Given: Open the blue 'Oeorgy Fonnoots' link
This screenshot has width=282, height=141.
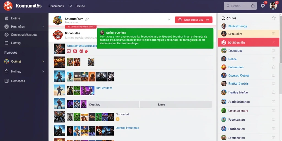Looking at the screenshot, I should point(127,128).
